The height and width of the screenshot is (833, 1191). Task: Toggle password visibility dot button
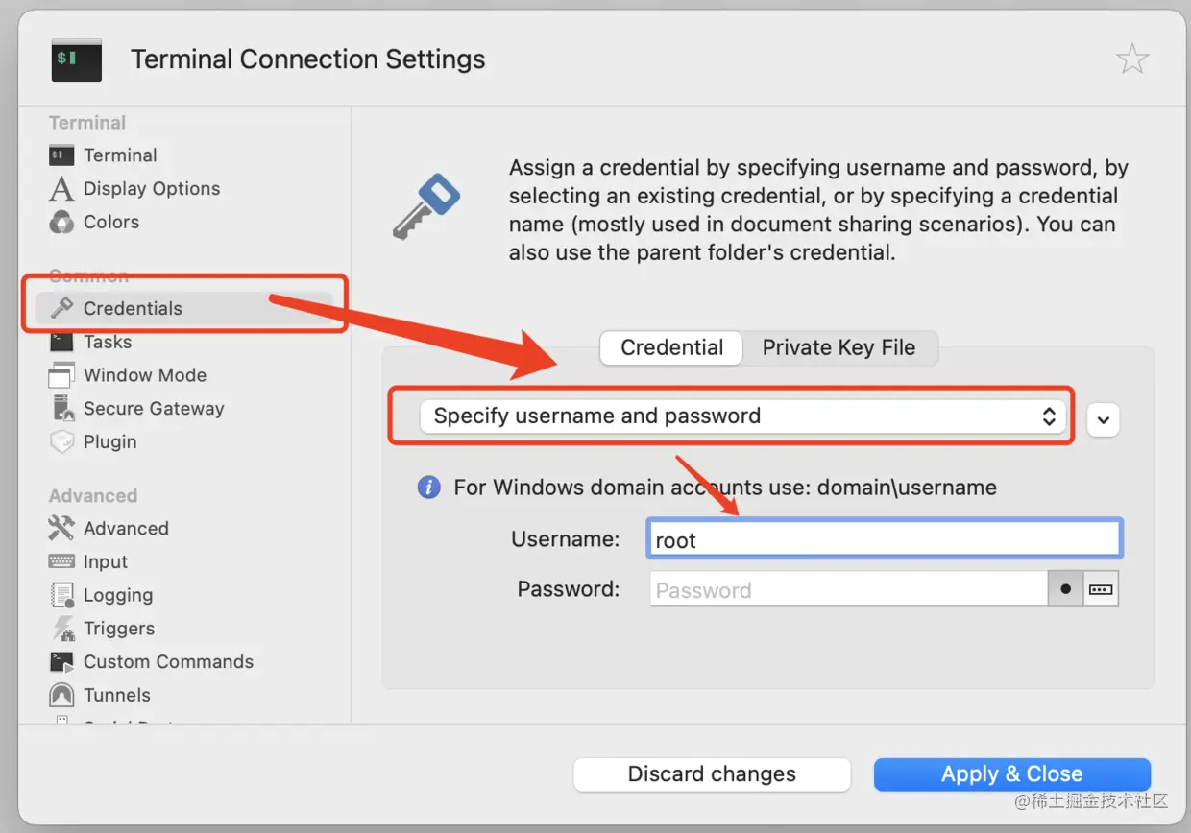click(x=1065, y=589)
